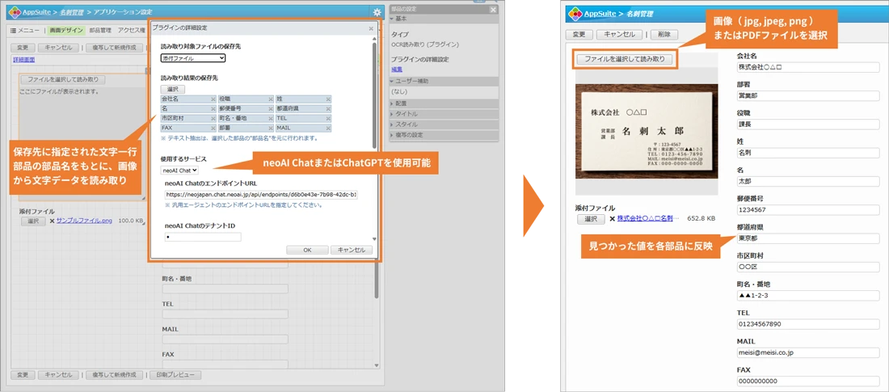Click the neoAI ChatのテナントID field
The image size is (889, 392).
point(203,237)
